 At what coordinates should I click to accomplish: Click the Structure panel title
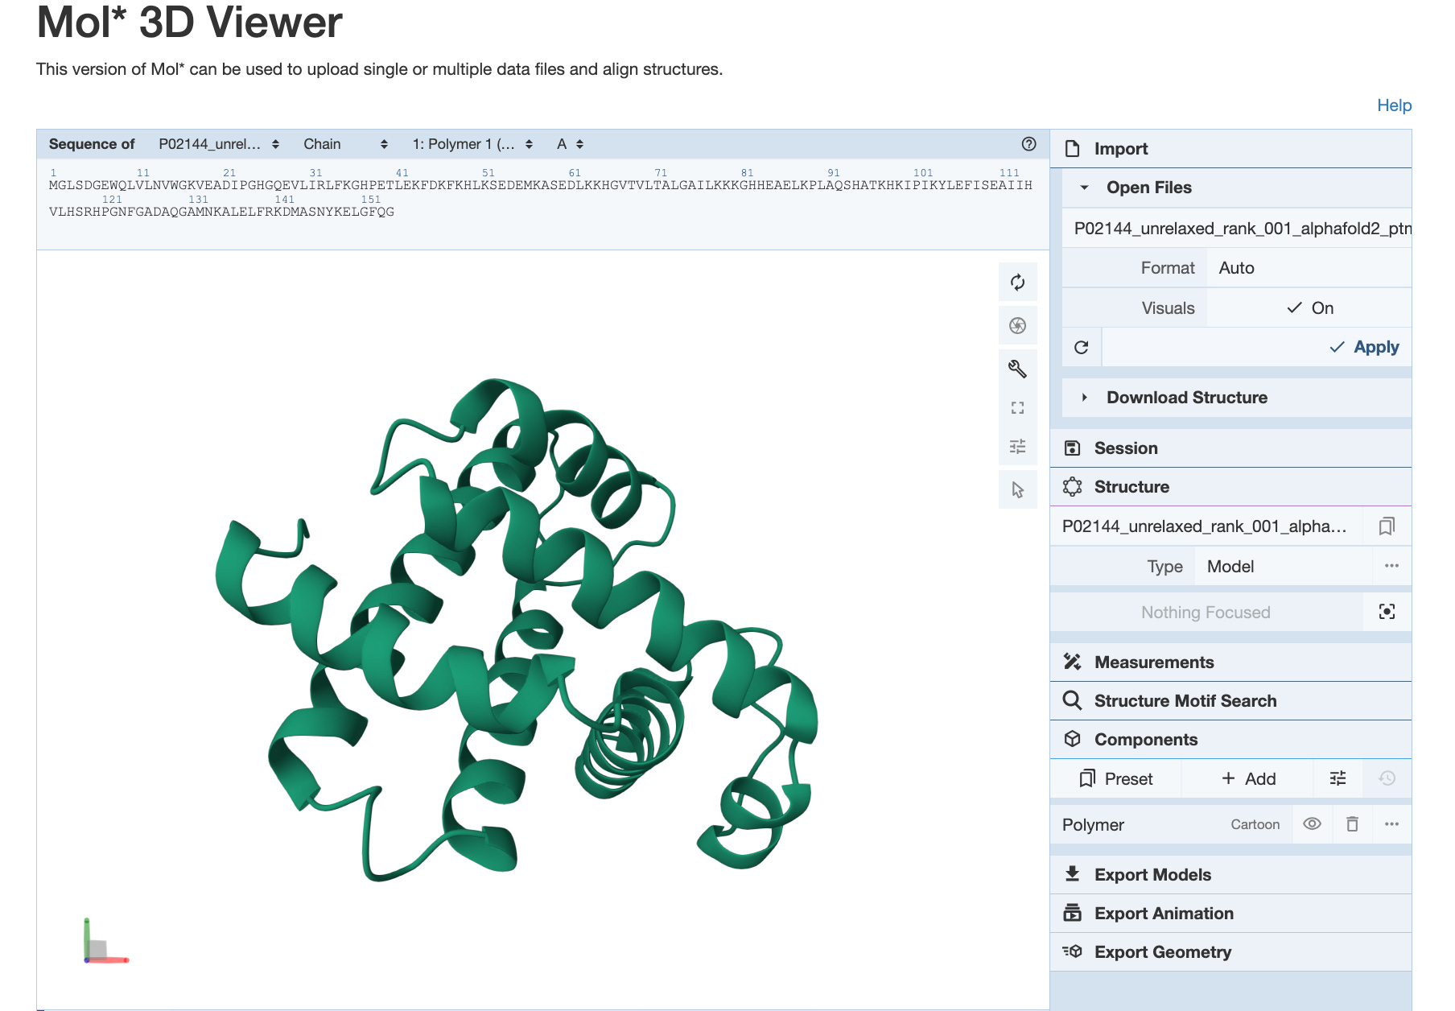[x=1131, y=487]
